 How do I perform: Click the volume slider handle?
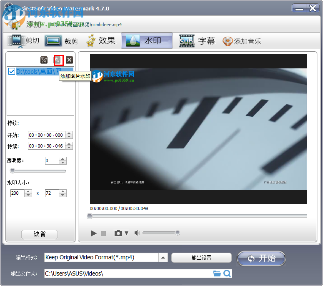(178, 233)
